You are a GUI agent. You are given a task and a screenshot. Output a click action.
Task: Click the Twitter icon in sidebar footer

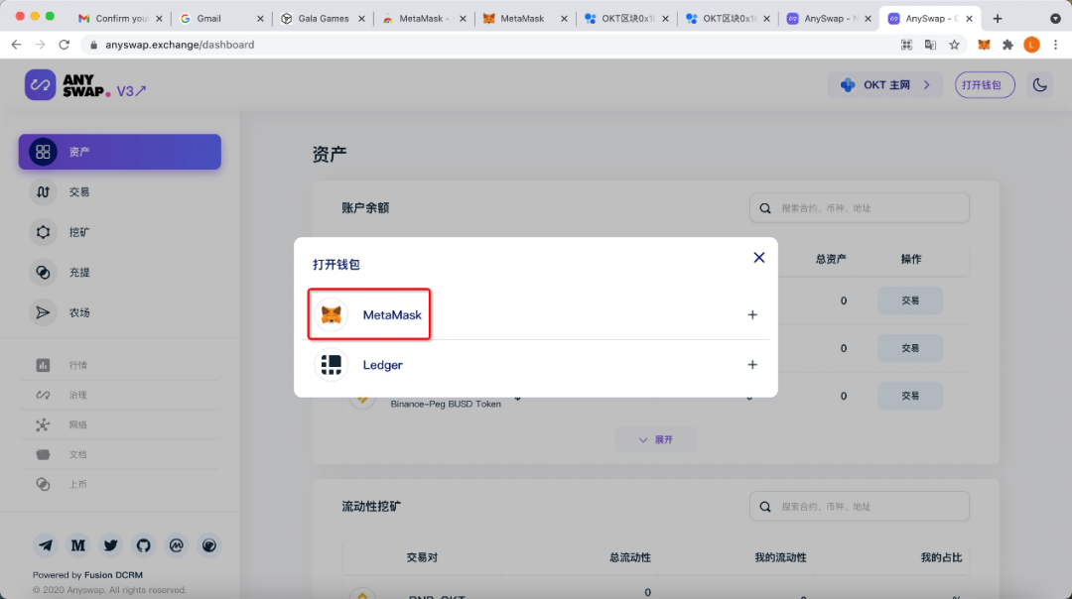(111, 545)
